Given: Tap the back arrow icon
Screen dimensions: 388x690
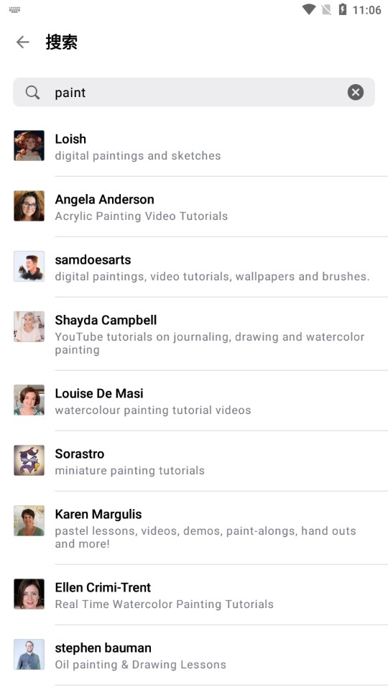Looking at the screenshot, I should point(22,42).
